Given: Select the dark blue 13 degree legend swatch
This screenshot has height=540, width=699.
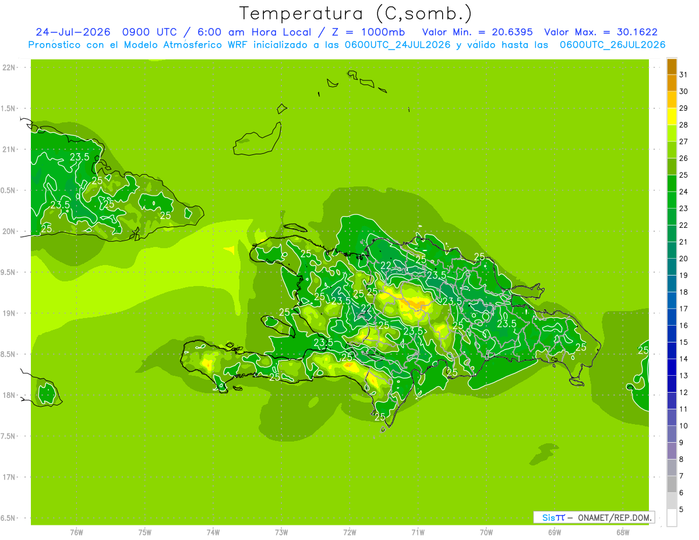Looking at the screenshot, I should [672, 367].
